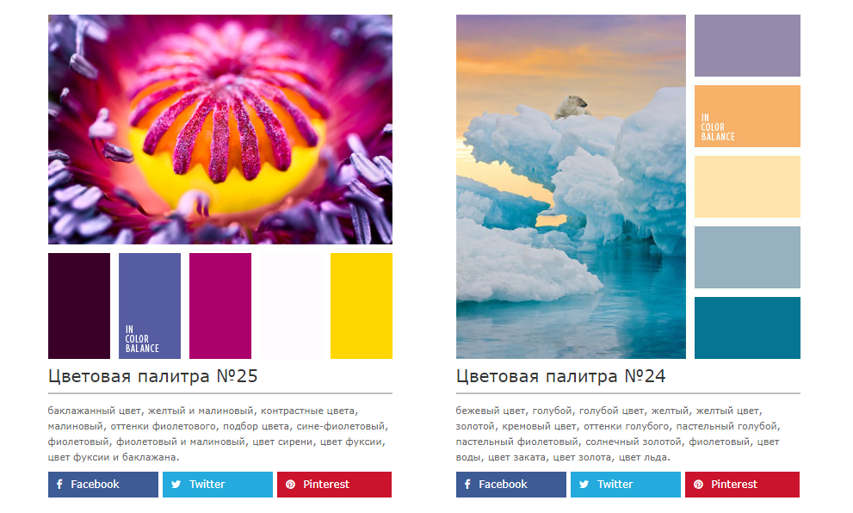Choose the deep teal color swatch
Screen dimensions: 853x513
[x=747, y=327]
